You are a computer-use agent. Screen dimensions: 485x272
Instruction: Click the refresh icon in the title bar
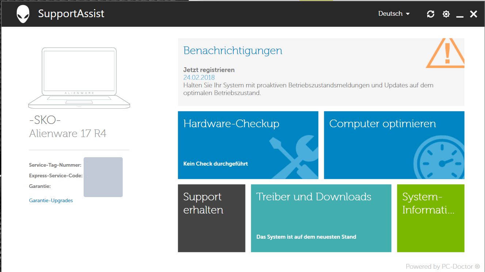coord(431,14)
